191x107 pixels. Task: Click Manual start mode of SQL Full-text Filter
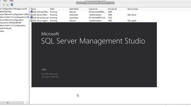[73, 12]
